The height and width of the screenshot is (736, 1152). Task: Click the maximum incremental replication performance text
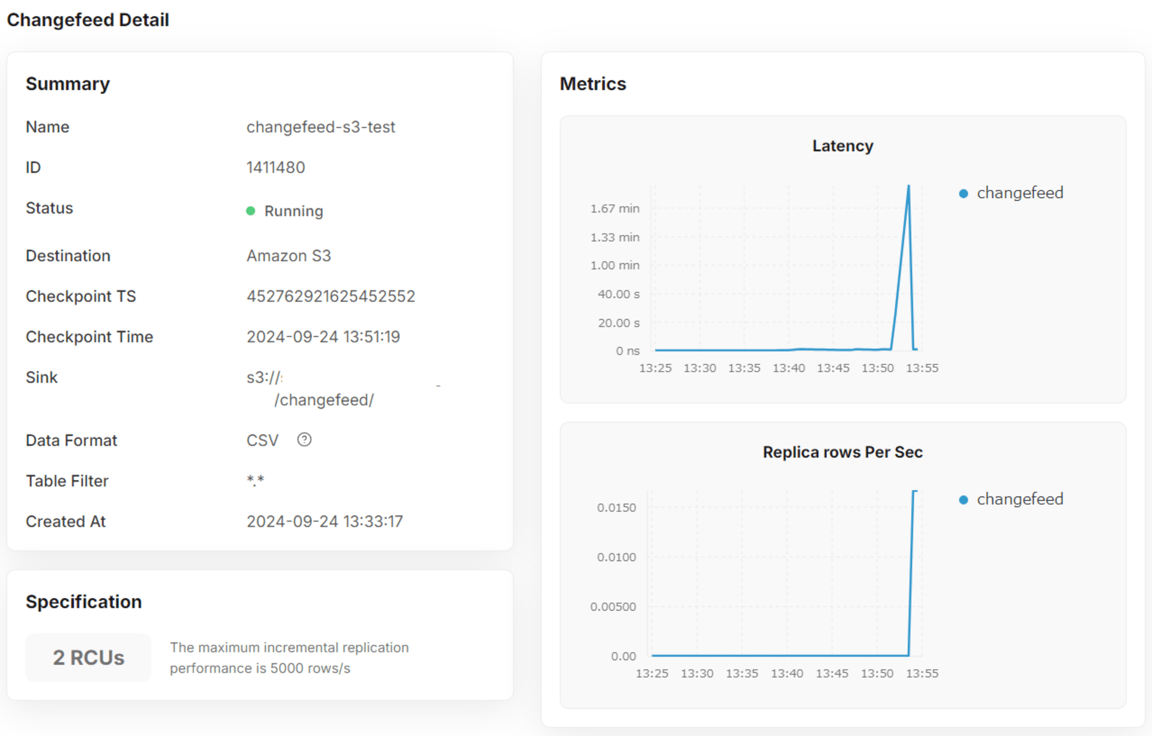pyautogui.click(x=289, y=658)
